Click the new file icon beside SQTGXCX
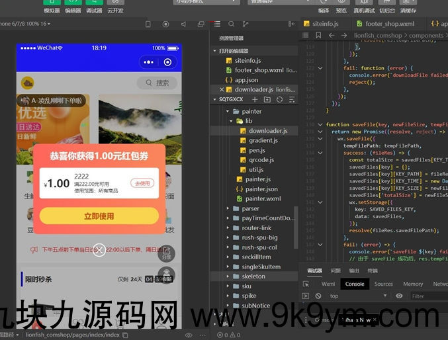Image resolution: width=448 pixels, height=340 pixels. click(x=255, y=99)
